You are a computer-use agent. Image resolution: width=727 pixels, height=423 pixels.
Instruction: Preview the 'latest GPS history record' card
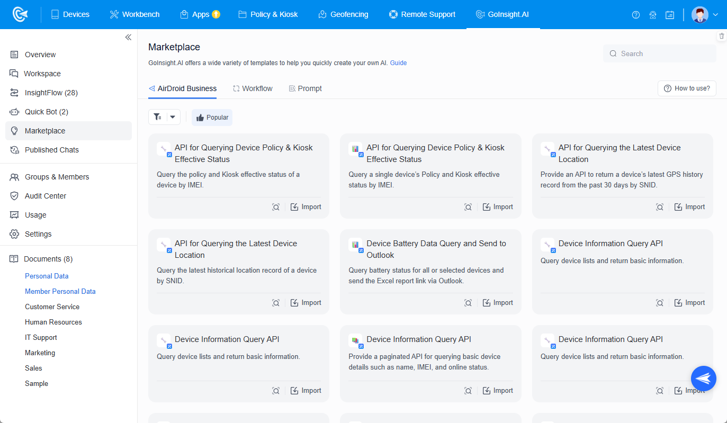click(x=660, y=207)
